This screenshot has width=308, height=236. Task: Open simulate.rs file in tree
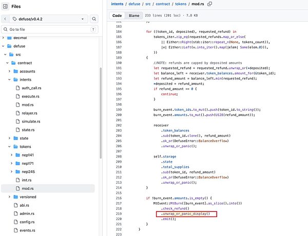[x=31, y=122]
